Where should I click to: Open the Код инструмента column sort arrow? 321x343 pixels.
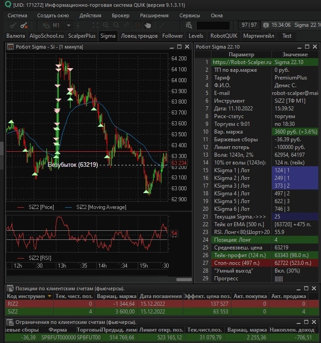50,296
